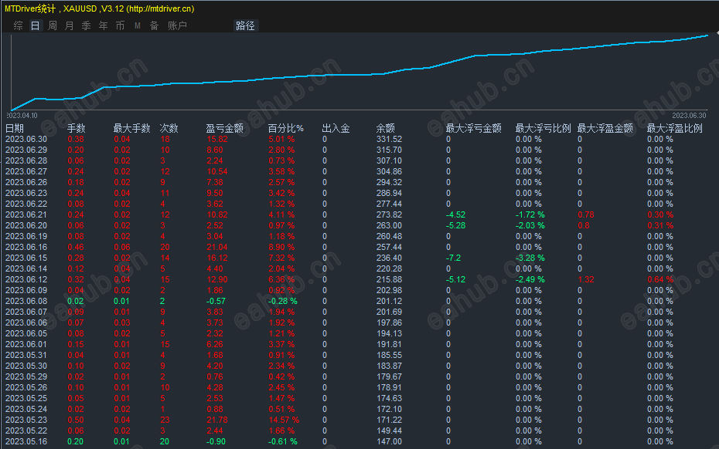
Task: Click floating profit 0.78
Action: tap(586, 214)
